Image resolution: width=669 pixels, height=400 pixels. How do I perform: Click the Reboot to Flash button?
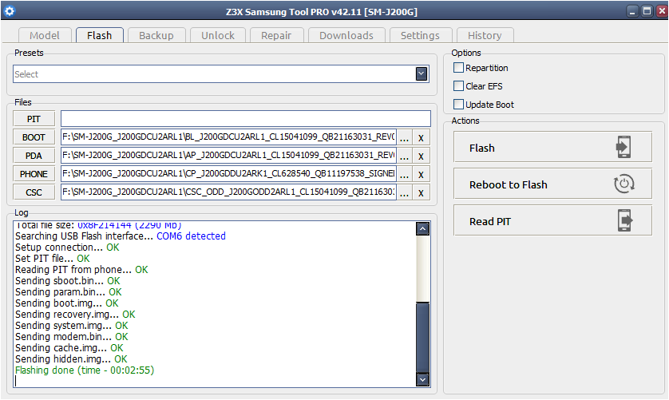[x=552, y=184]
